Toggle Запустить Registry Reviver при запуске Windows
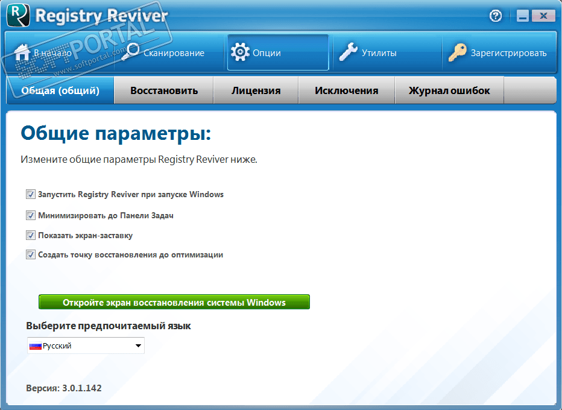 click(x=31, y=194)
